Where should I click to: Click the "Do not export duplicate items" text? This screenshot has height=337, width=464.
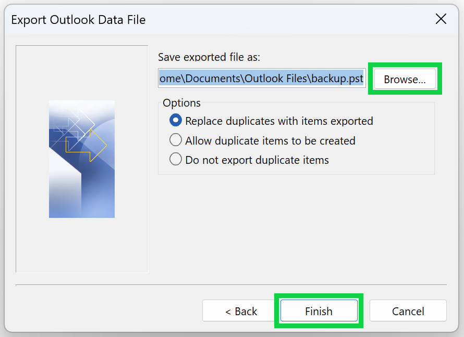(257, 160)
